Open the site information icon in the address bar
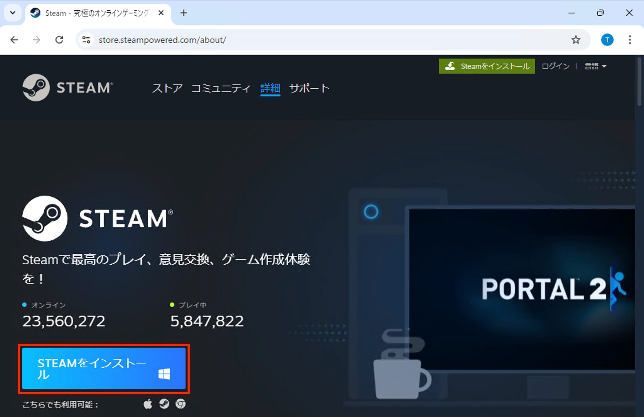The width and height of the screenshot is (644, 417). pos(86,40)
